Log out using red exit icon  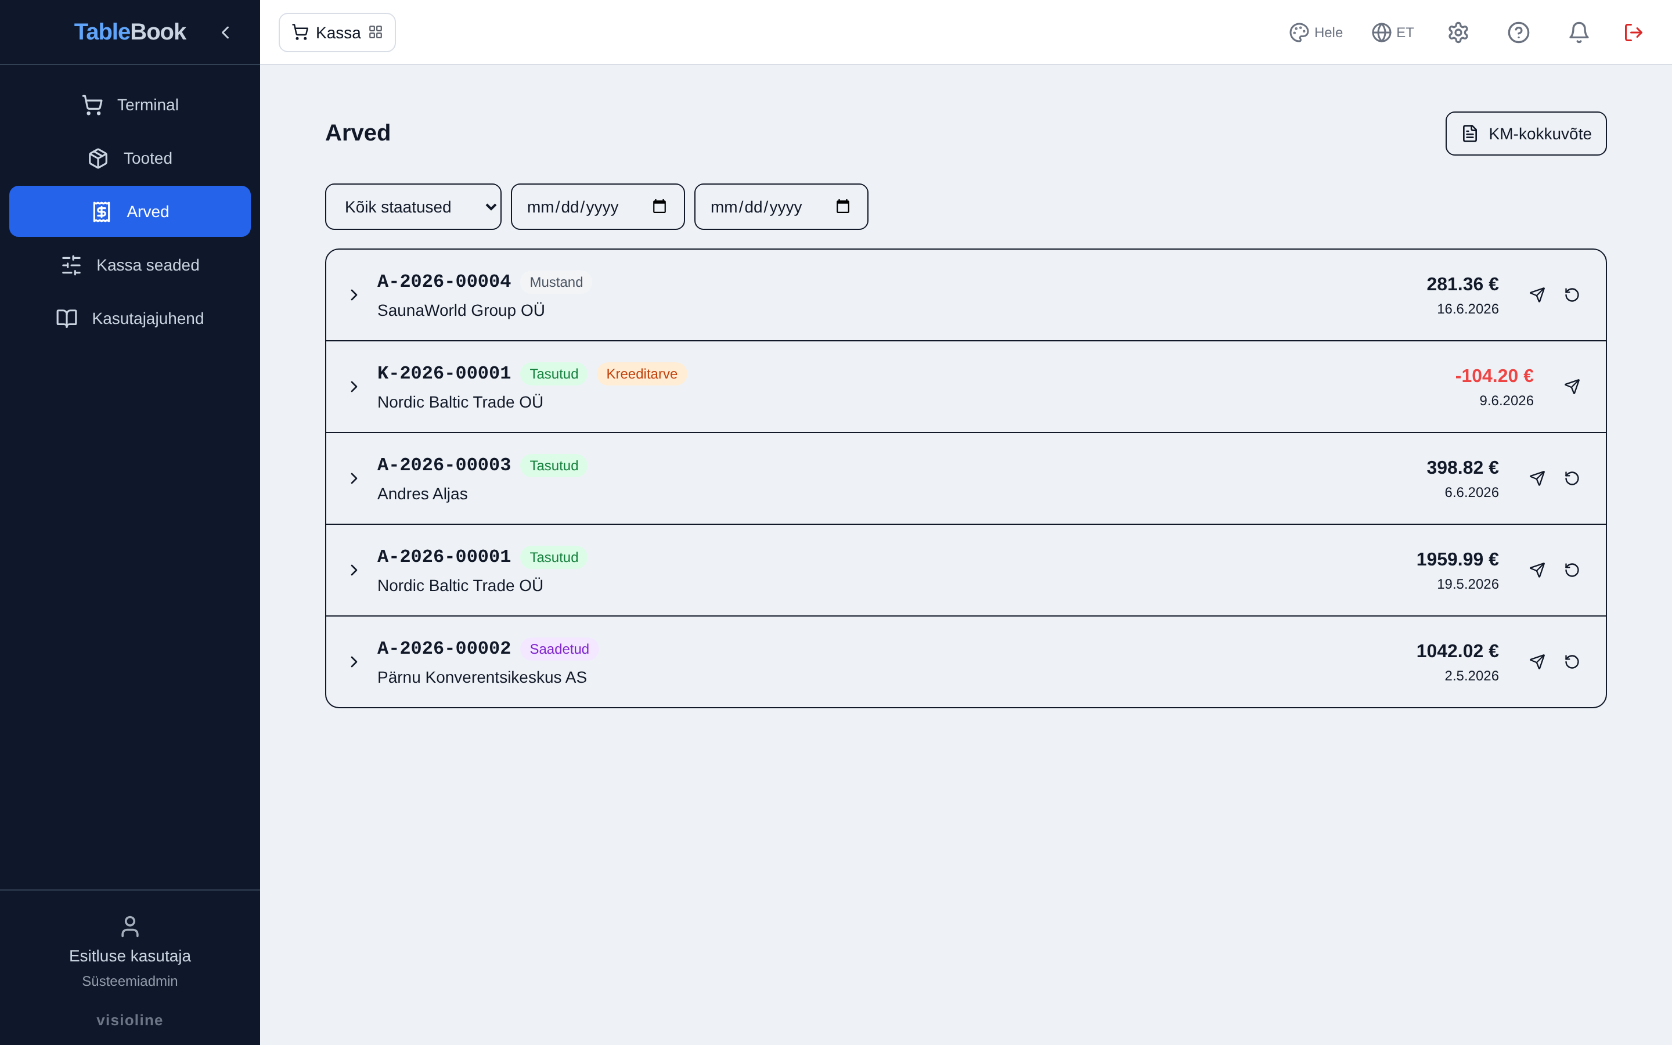pos(1633,33)
